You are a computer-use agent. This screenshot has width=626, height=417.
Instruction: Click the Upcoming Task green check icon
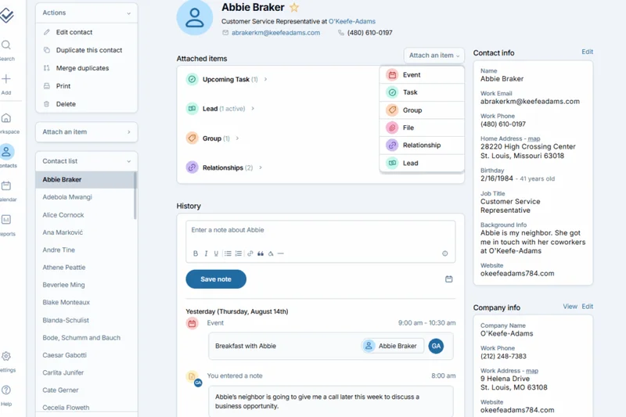coord(192,79)
